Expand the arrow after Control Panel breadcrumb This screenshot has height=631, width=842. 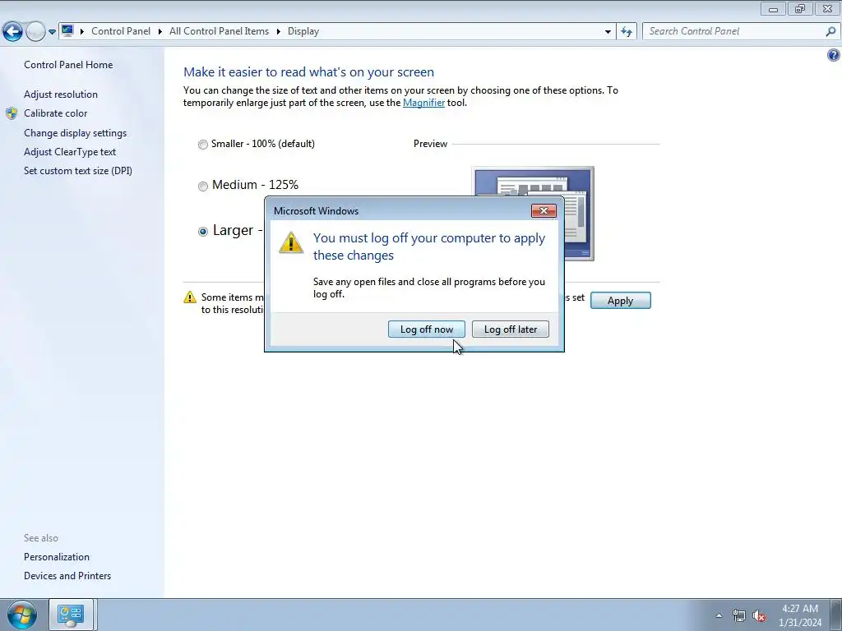coord(160,32)
